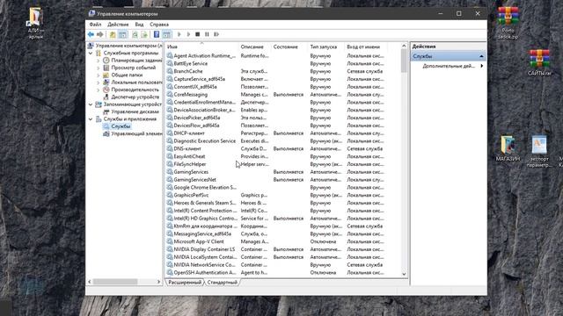This screenshot has height=316, width=563.
Task: Click the gear icon of NVIDIA Display Container LS
Action: [x=170, y=249]
